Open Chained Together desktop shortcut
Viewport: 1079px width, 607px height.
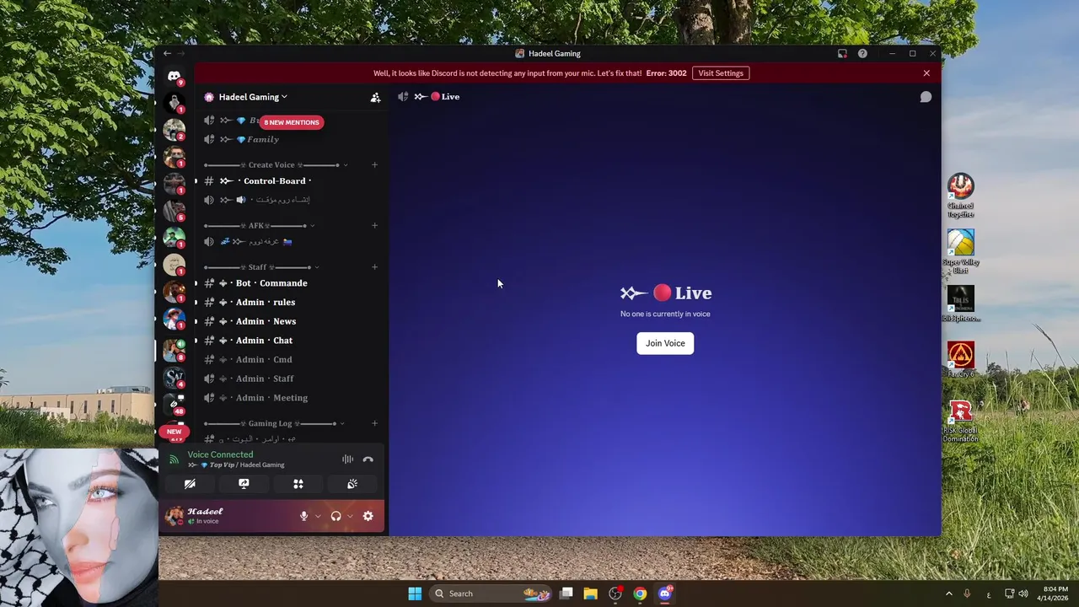coord(960,195)
